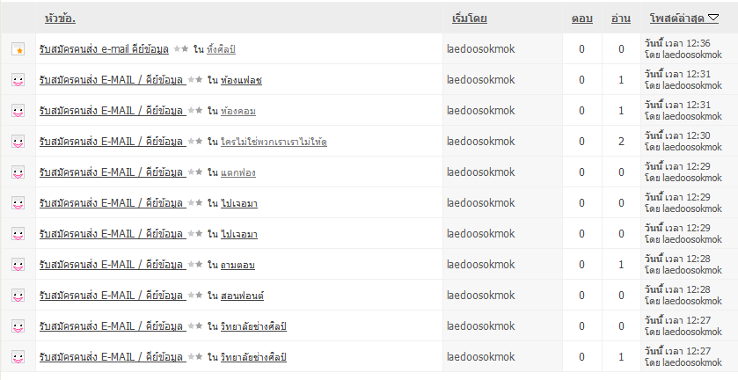Click the smiley icon of the แตกฟอง thread

[18, 173]
